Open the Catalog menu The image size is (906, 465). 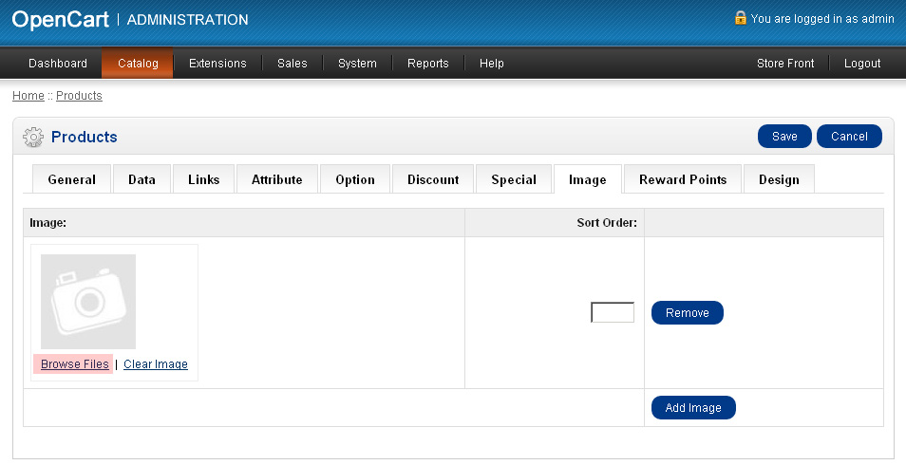point(138,64)
